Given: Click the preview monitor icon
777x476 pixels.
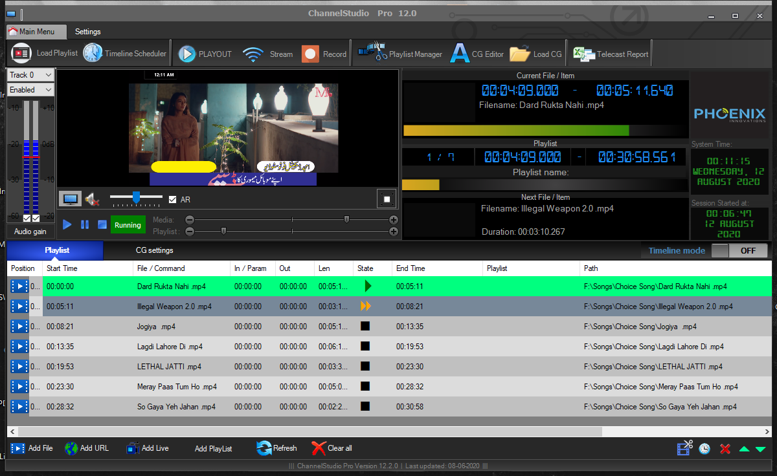Looking at the screenshot, I should (71, 199).
